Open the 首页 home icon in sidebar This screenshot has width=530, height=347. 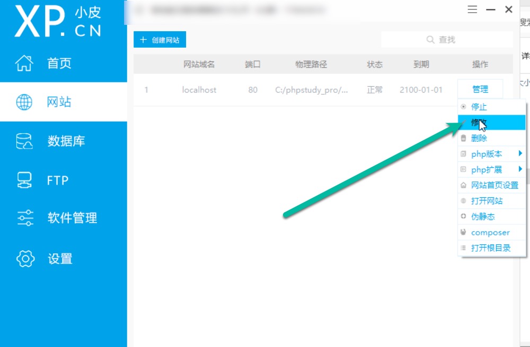pos(24,63)
